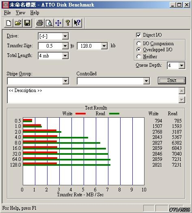This screenshot has width=192, height=213.
Task: Click the For Help, press F1 status text
Action: pos(19,208)
